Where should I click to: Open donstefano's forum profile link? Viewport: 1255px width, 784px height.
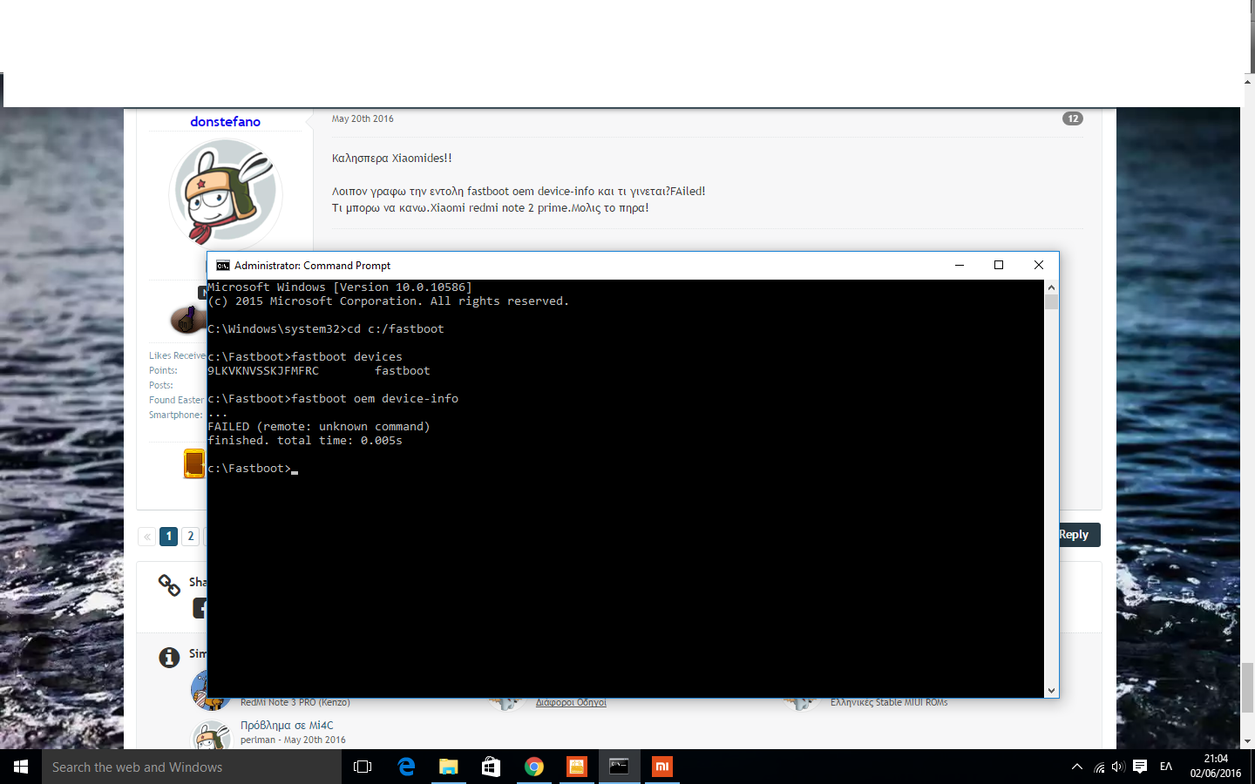(x=225, y=122)
